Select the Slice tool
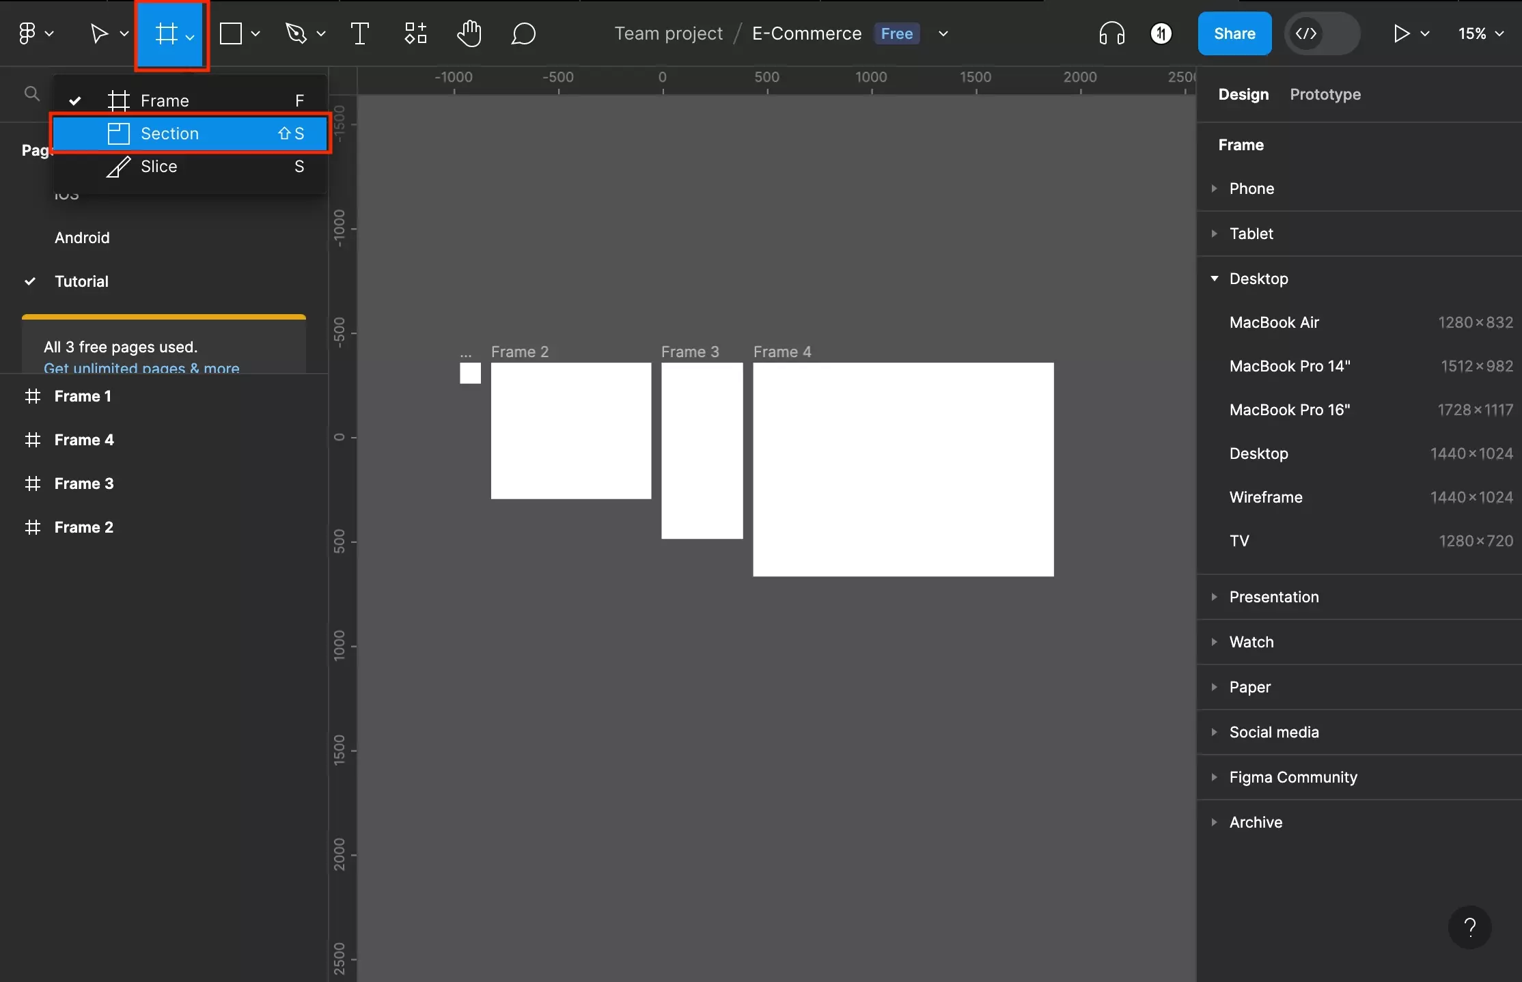 point(158,166)
